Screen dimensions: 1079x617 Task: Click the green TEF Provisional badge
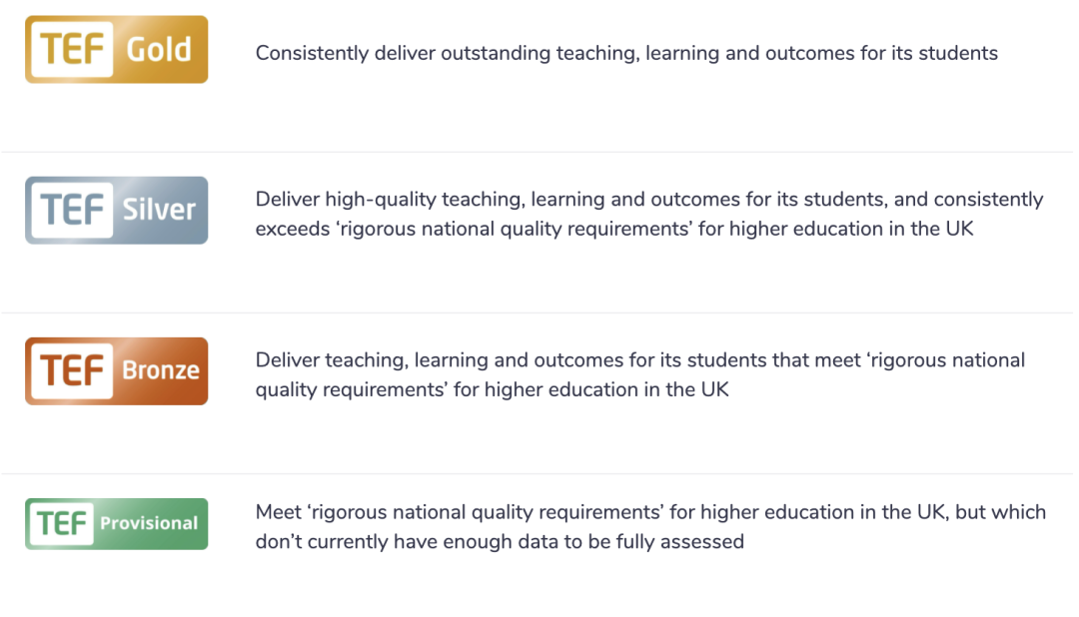116,524
